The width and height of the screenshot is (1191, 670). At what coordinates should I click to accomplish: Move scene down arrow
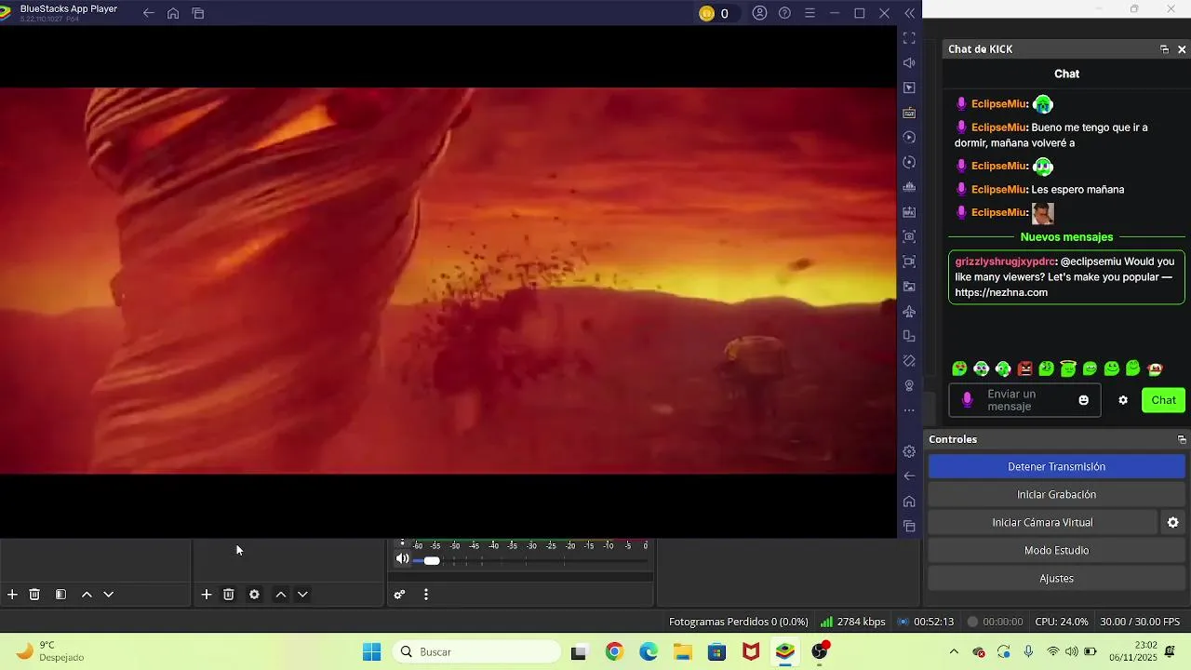(108, 595)
